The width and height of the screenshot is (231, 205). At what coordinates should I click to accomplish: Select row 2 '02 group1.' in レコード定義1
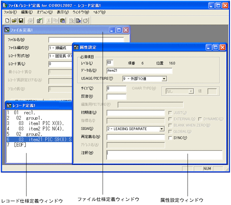click(x=39, y=118)
